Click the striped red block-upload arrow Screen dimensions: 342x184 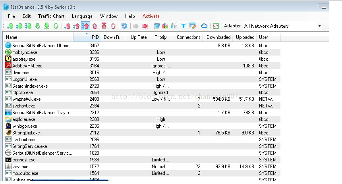pyautogui.click(x=95, y=26)
